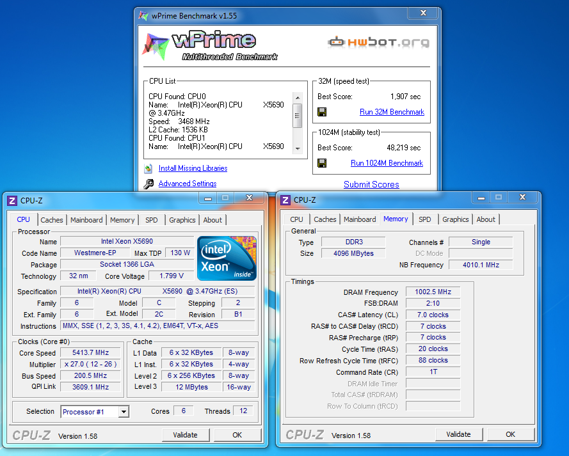Click the HWBOT.org logo
Screen dimensions: 569x456
[378, 42]
